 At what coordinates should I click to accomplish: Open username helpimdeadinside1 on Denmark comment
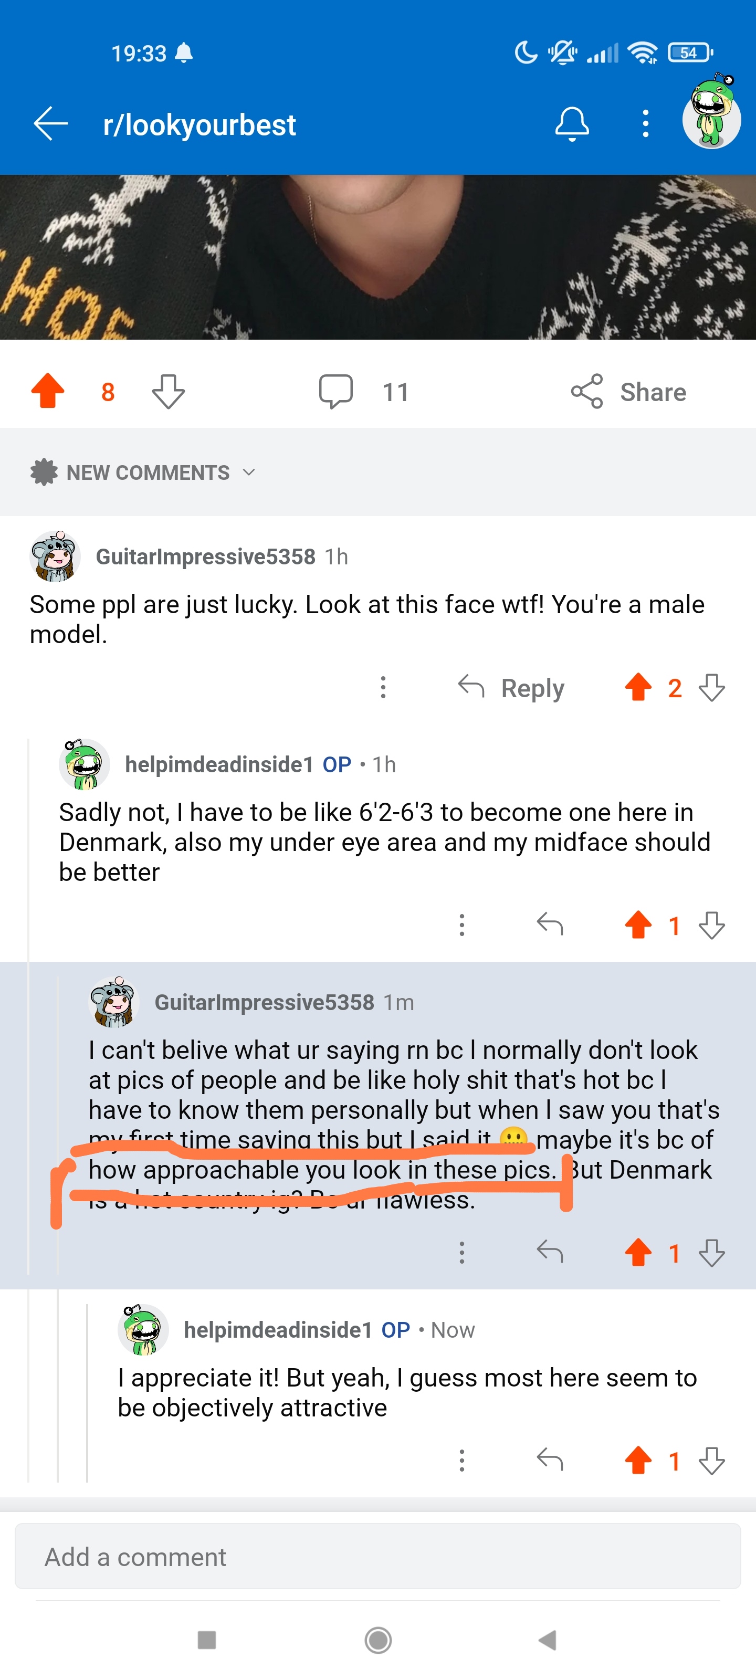coord(219,764)
